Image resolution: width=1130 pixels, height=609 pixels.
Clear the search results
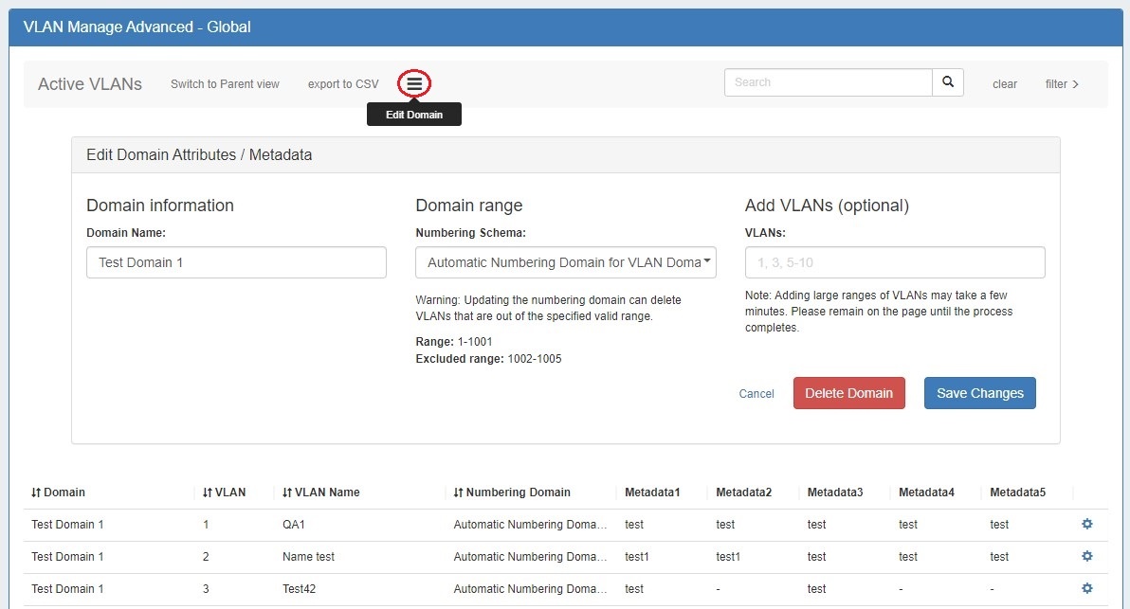coord(1004,84)
